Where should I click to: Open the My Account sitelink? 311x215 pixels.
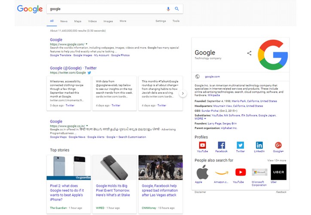[x=101, y=55]
